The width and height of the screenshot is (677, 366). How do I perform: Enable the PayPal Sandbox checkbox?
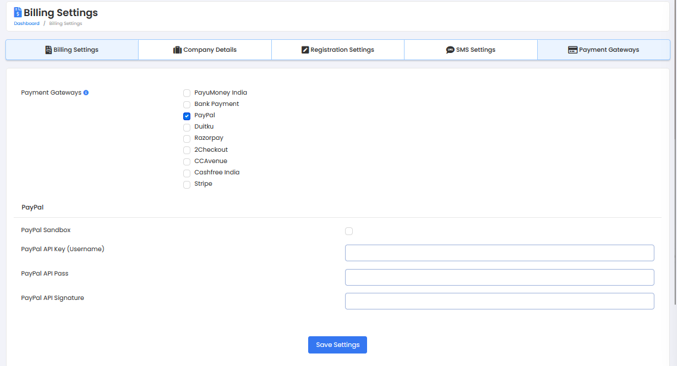(x=349, y=231)
